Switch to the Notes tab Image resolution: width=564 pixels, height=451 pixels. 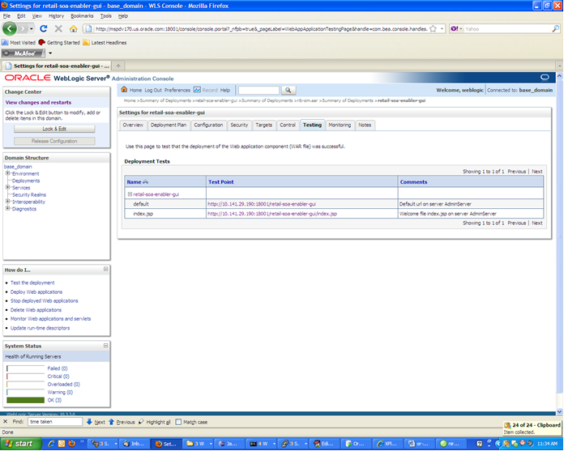click(365, 125)
